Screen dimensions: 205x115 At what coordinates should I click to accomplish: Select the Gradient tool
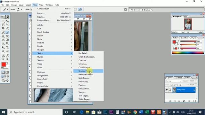click(x=7, y=40)
